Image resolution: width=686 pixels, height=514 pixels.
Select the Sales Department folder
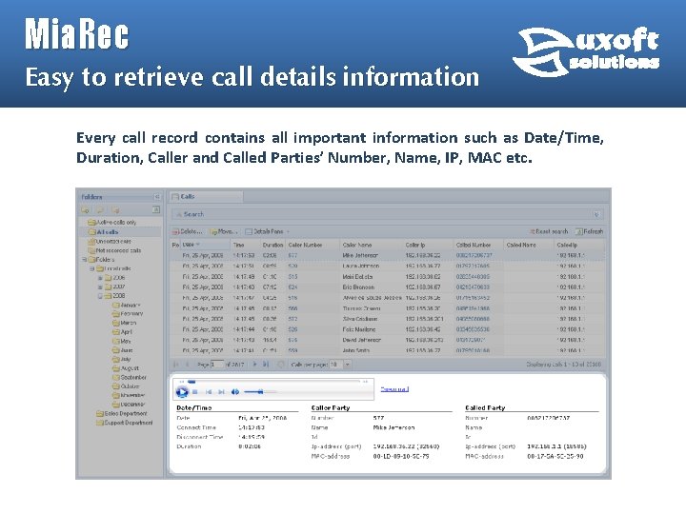(x=122, y=413)
